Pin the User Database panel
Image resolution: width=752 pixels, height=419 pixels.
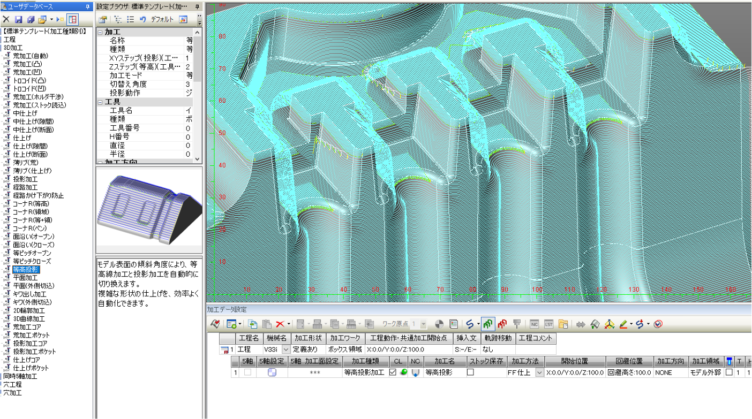pos(88,6)
